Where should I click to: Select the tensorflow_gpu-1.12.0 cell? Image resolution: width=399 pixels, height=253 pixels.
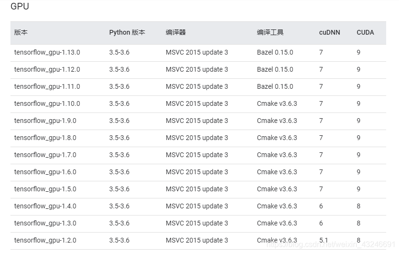point(47,69)
